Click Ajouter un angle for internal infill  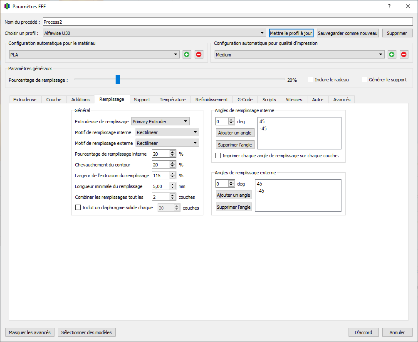pyautogui.click(x=235, y=133)
